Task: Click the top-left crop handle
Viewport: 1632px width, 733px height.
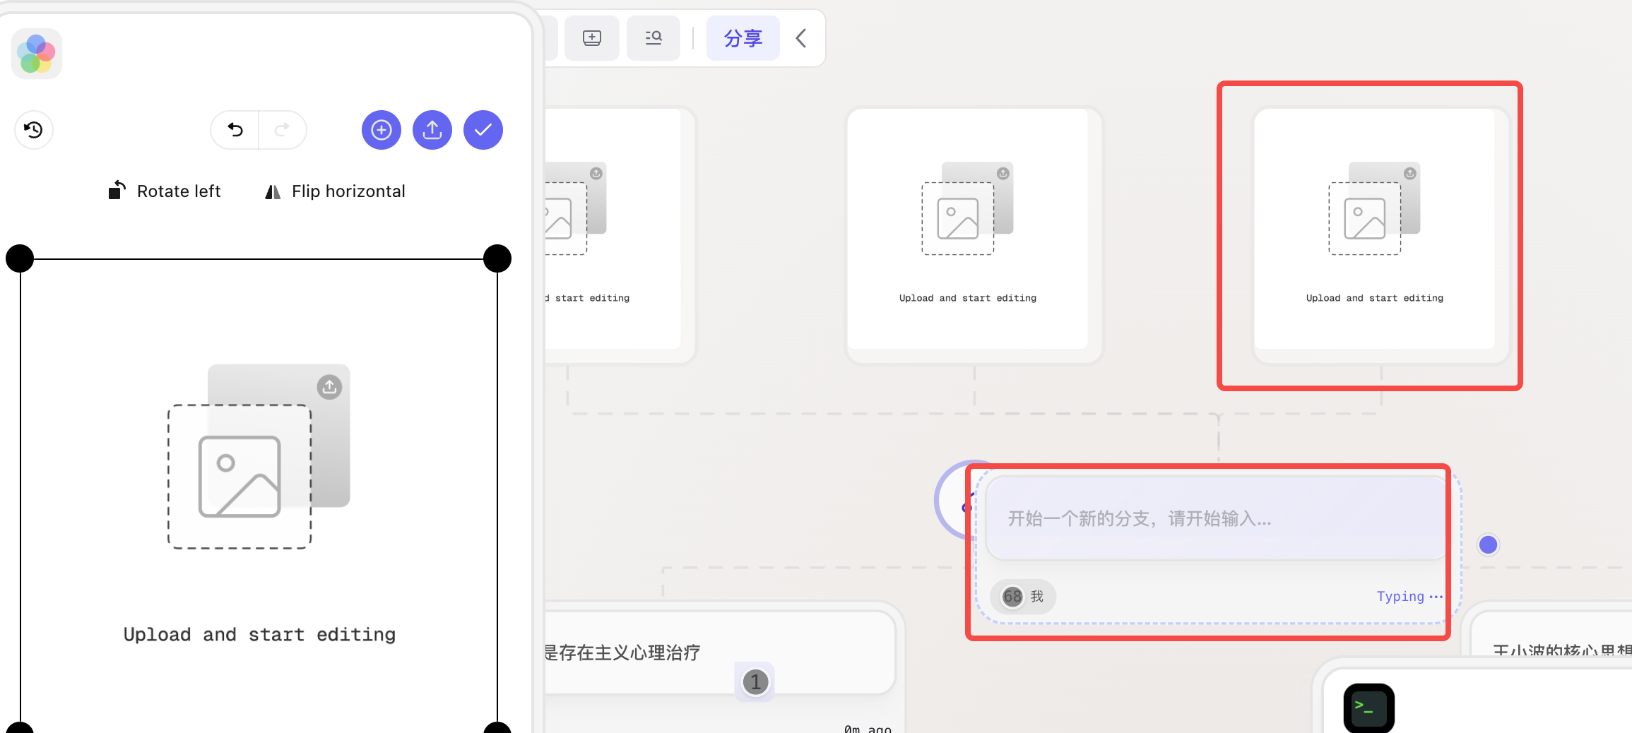Action: tap(20, 258)
